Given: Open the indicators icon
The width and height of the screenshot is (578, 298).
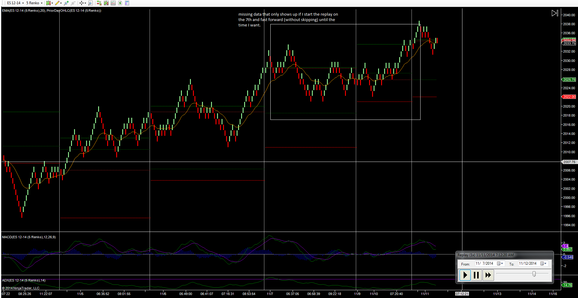Looking at the screenshot, I should [113, 3].
